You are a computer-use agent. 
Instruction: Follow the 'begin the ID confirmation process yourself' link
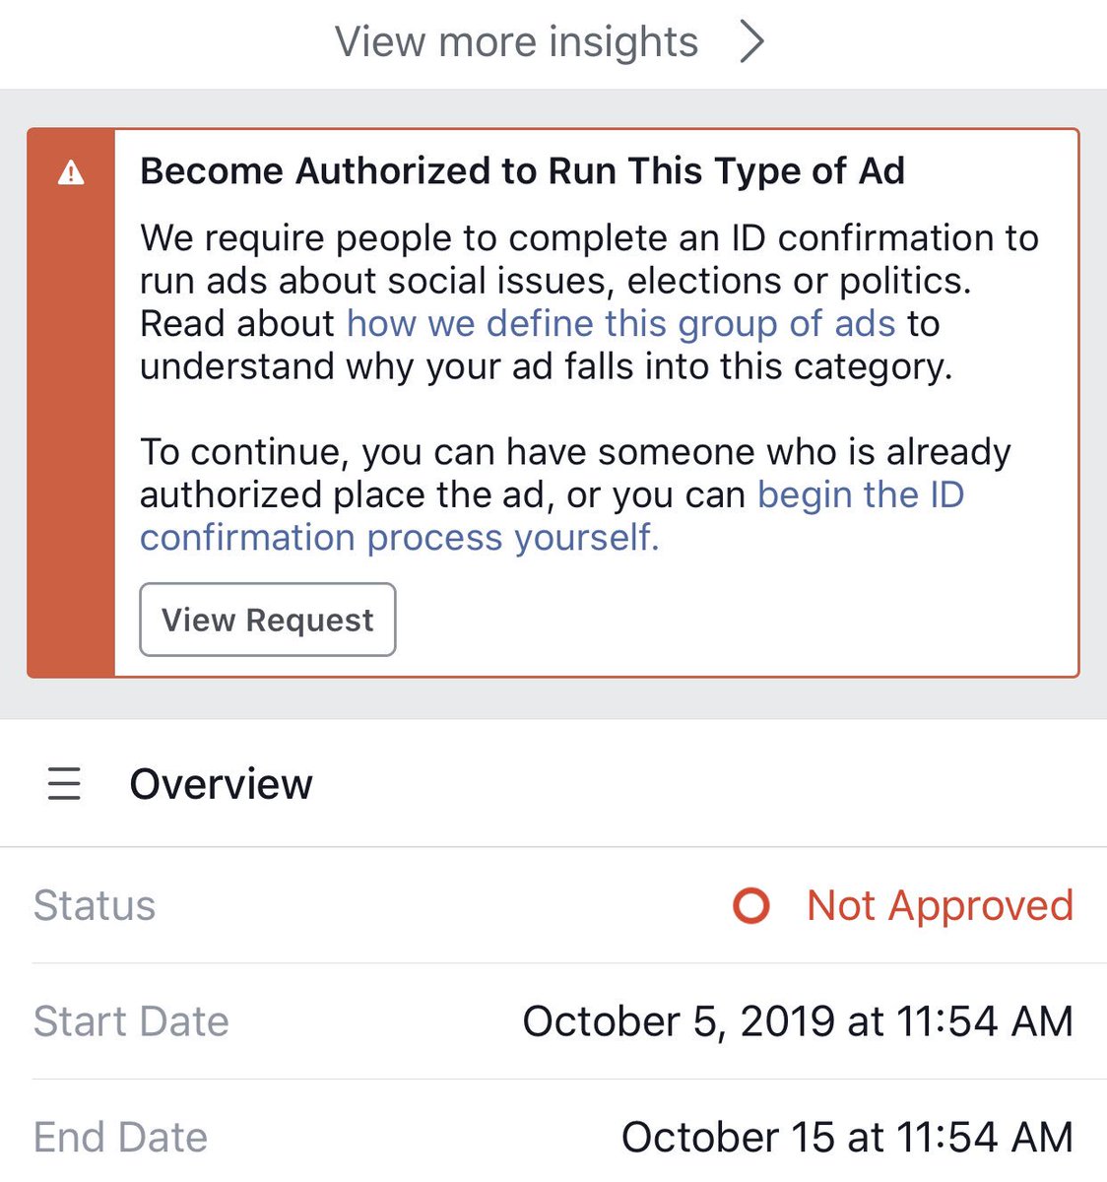pyautogui.click(x=552, y=516)
